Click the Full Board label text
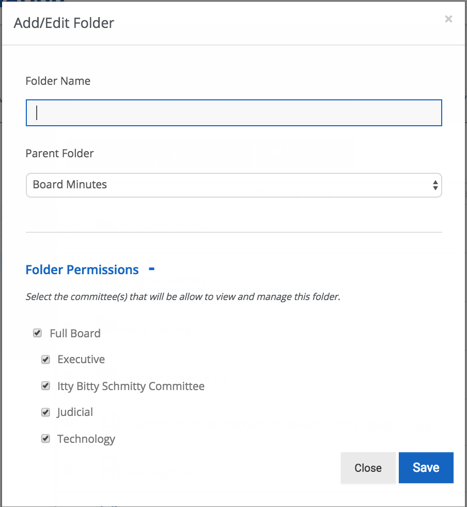The image size is (467, 507). 75,333
